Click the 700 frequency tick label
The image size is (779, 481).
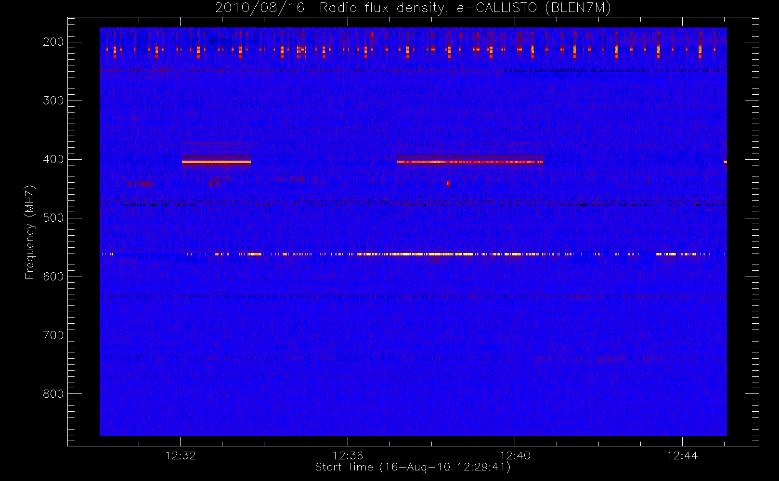coord(53,335)
